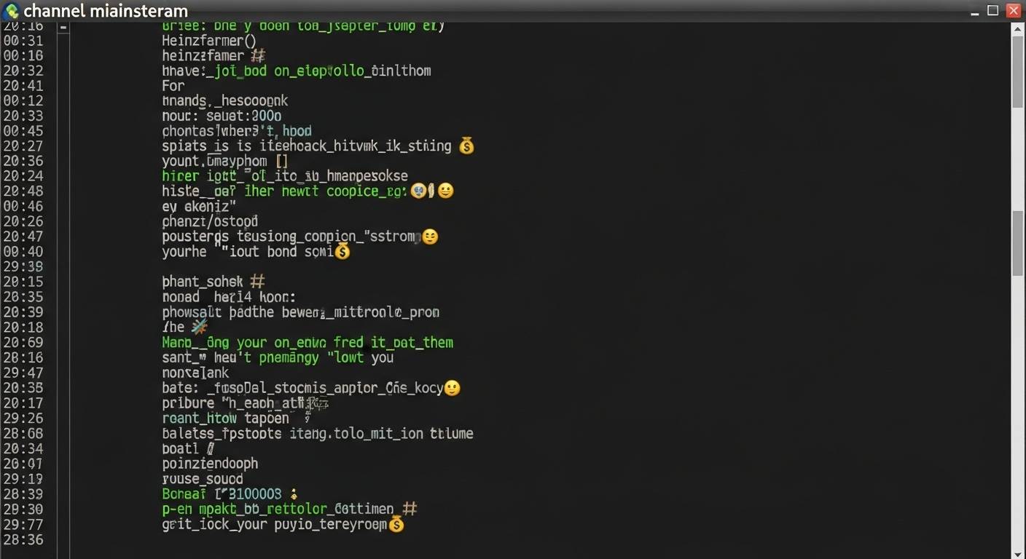The width and height of the screenshot is (1026, 559).
Task: Select the line "For"
Action: pos(173,86)
